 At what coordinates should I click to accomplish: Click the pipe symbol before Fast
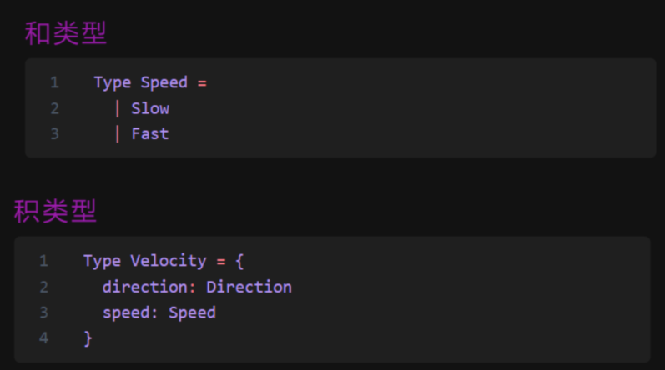[x=118, y=134]
